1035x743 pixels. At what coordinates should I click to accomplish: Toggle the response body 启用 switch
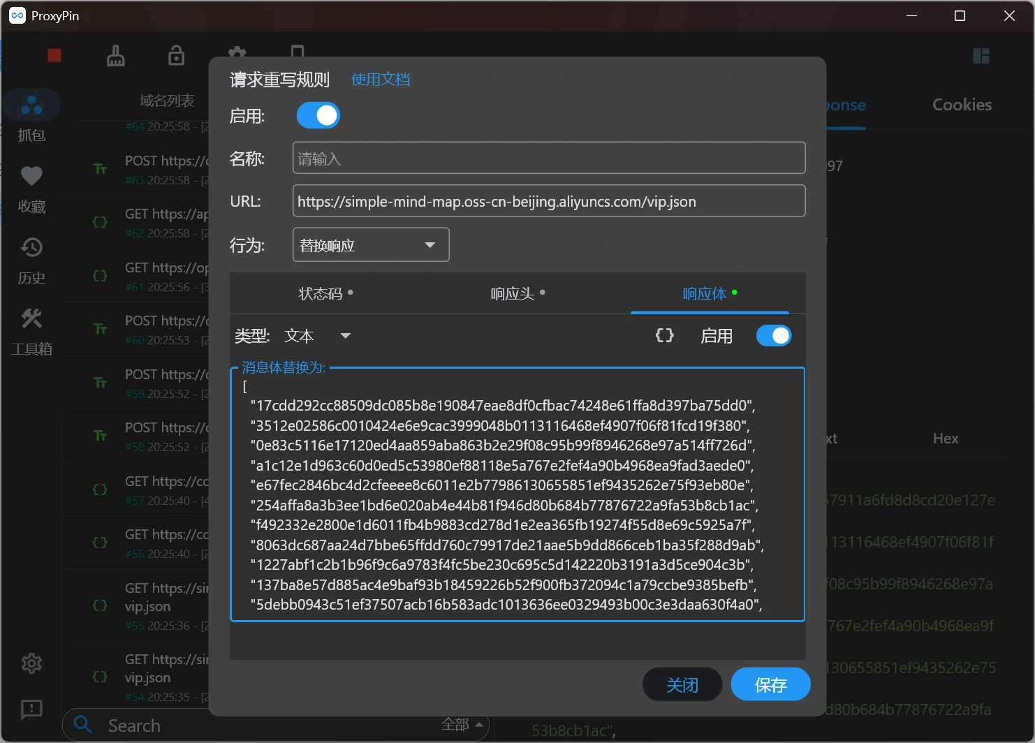774,336
